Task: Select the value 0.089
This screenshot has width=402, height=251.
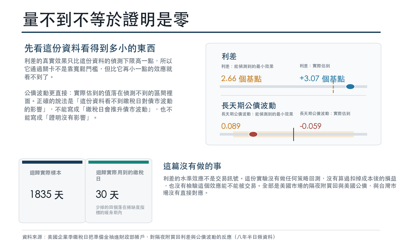Action: (231, 126)
